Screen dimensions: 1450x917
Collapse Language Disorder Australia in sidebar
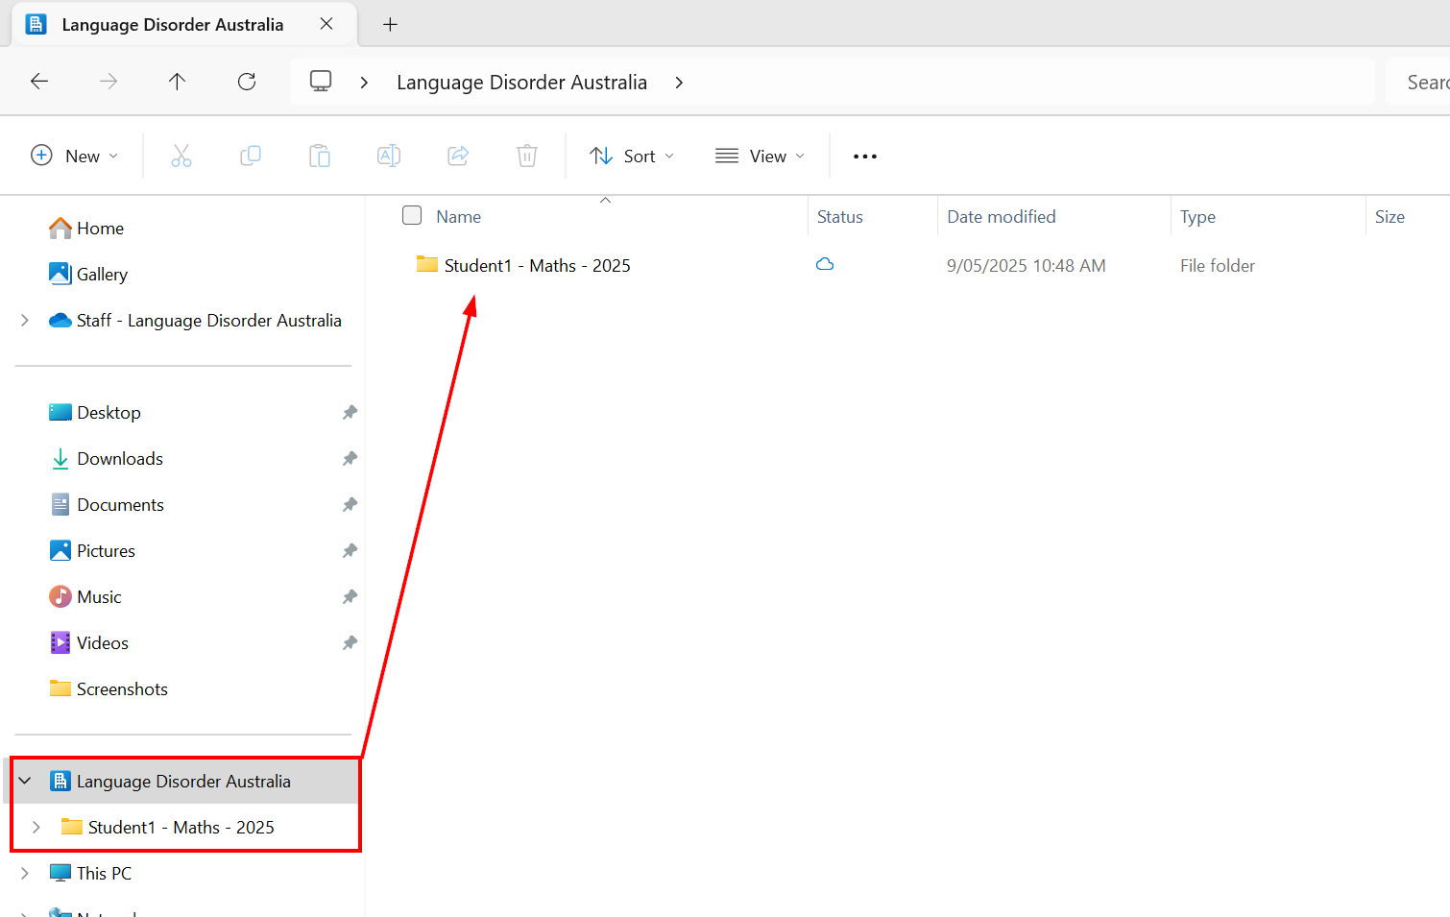(x=25, y=782)
